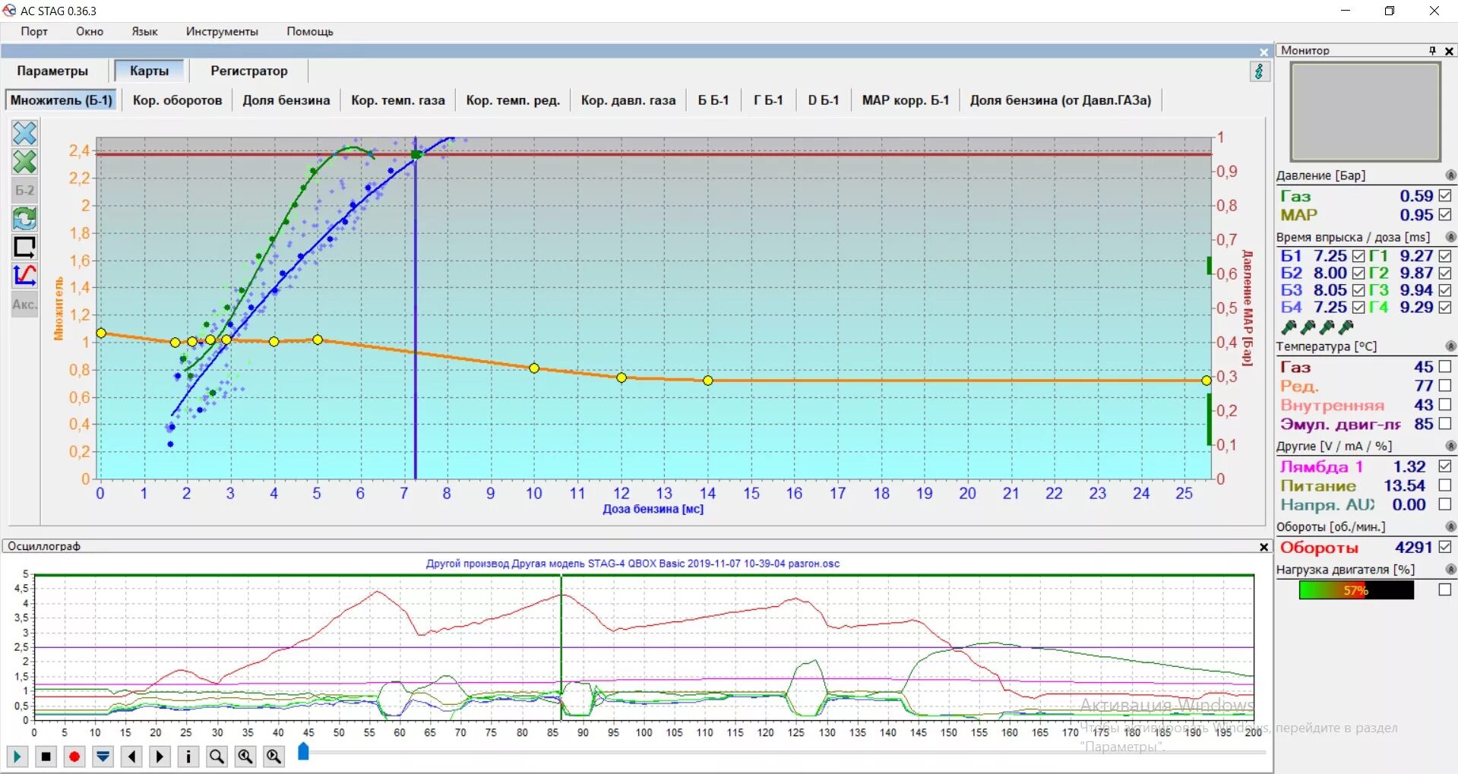Enable the Ред. temperature checkbox
The image size is (1458, 774).
pos(1445,386)
